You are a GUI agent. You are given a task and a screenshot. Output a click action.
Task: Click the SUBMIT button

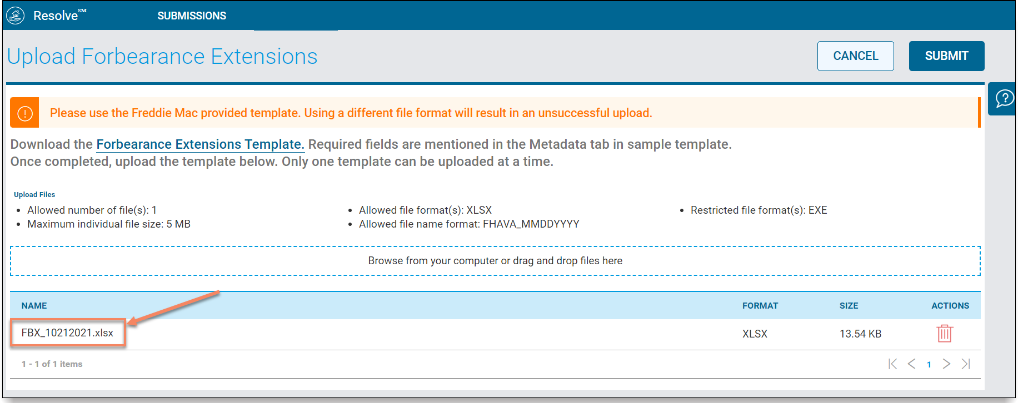(x=947, y=56)
